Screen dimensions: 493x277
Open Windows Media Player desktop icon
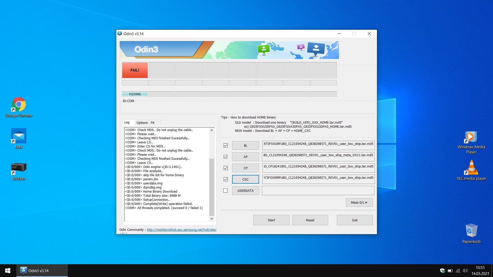(471, 143)
